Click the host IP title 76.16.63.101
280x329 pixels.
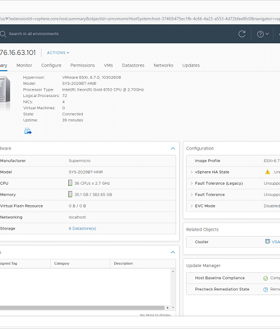click(x=18, y=53)
